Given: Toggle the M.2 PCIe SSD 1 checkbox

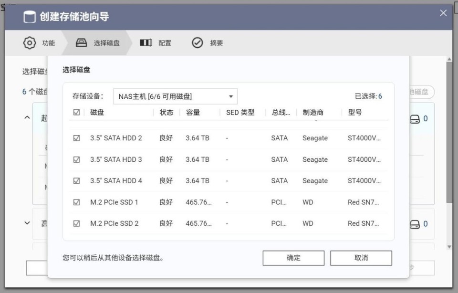Looking at the screenshot, I should [x=76, y=202].
